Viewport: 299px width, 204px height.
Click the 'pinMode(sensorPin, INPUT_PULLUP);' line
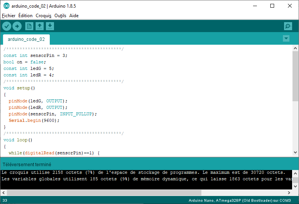(52, 114)
